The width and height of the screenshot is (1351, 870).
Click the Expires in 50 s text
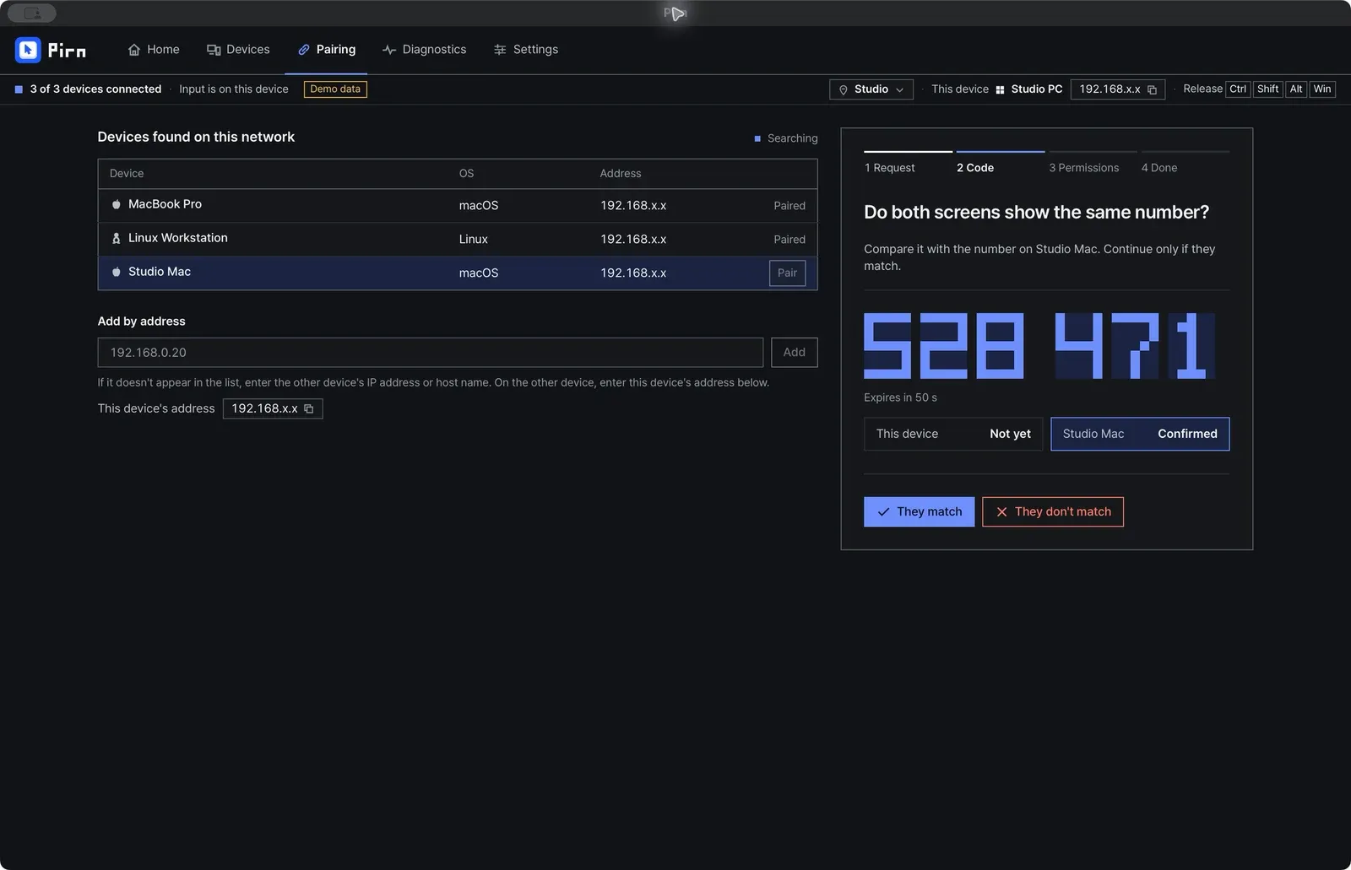coord(900,398)
